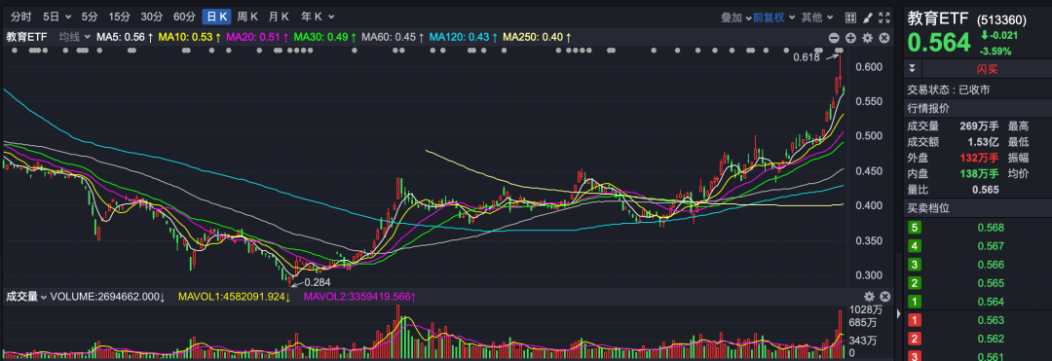The width and height of the screenshot is (1052, 361).
Task: Open the 均线 indicator dropdown
Action: [74, 38]
